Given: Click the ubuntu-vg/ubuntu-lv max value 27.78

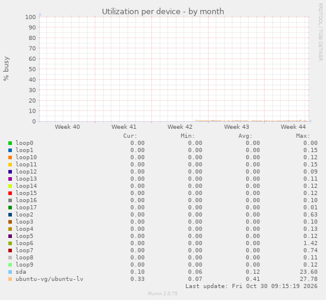Looking at the screenshot, I should click(309, 279).
